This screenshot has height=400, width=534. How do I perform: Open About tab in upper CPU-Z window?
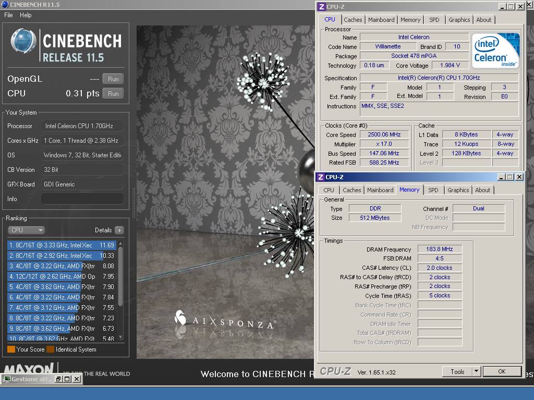(483, 20)
